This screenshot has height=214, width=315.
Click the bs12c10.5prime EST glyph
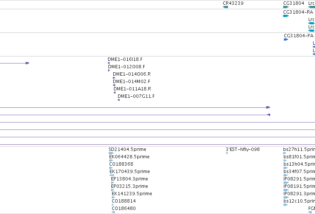point(285,205)
